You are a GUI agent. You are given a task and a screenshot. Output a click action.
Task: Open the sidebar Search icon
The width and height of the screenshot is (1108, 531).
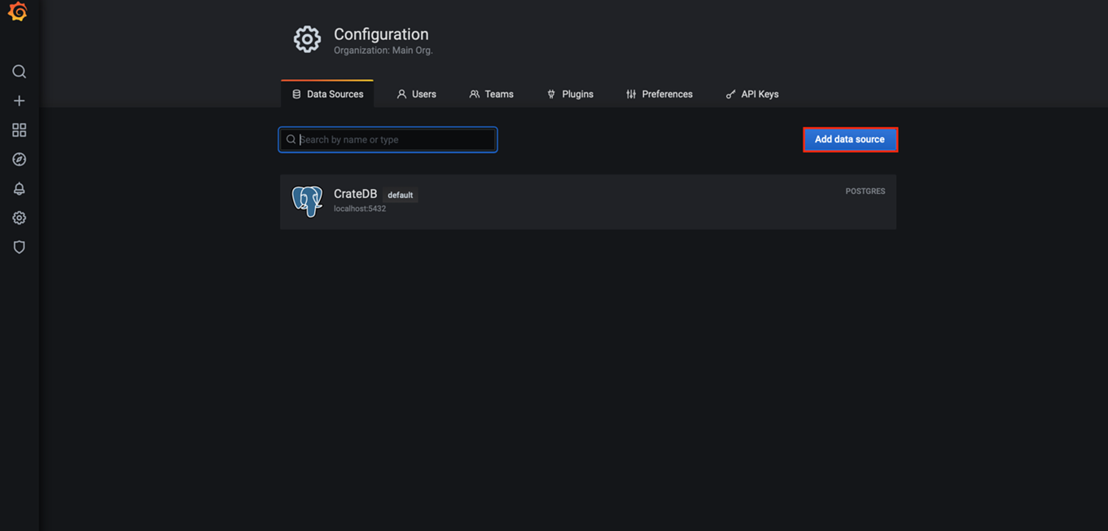coord(19,72)
